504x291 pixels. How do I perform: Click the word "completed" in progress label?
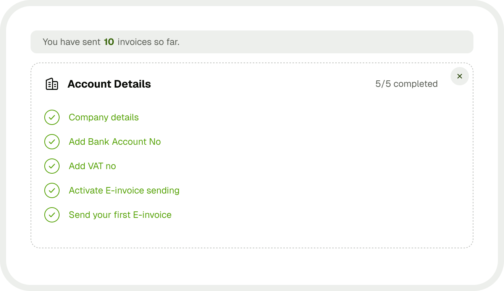click(415, 84)
